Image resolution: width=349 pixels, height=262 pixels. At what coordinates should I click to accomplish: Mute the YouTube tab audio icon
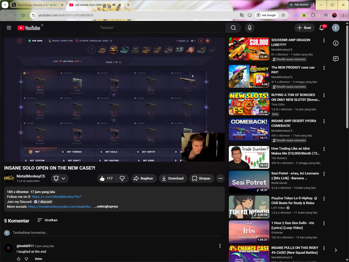pos(114,5)
